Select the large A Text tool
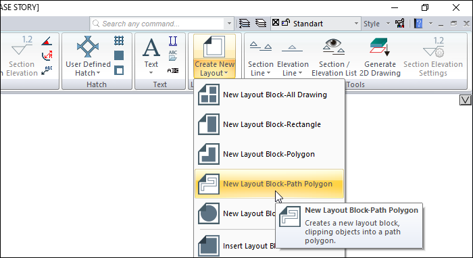Viewport: 473px width, 258px height. [x=151, y=47]
